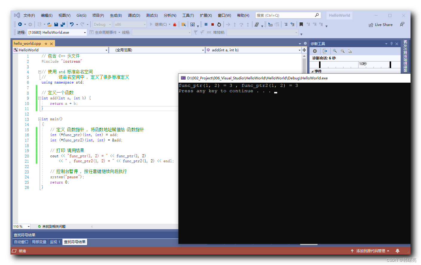
Task: Save the current file with the disk icon
Action: pyautogui.click(x=56, y=24)
